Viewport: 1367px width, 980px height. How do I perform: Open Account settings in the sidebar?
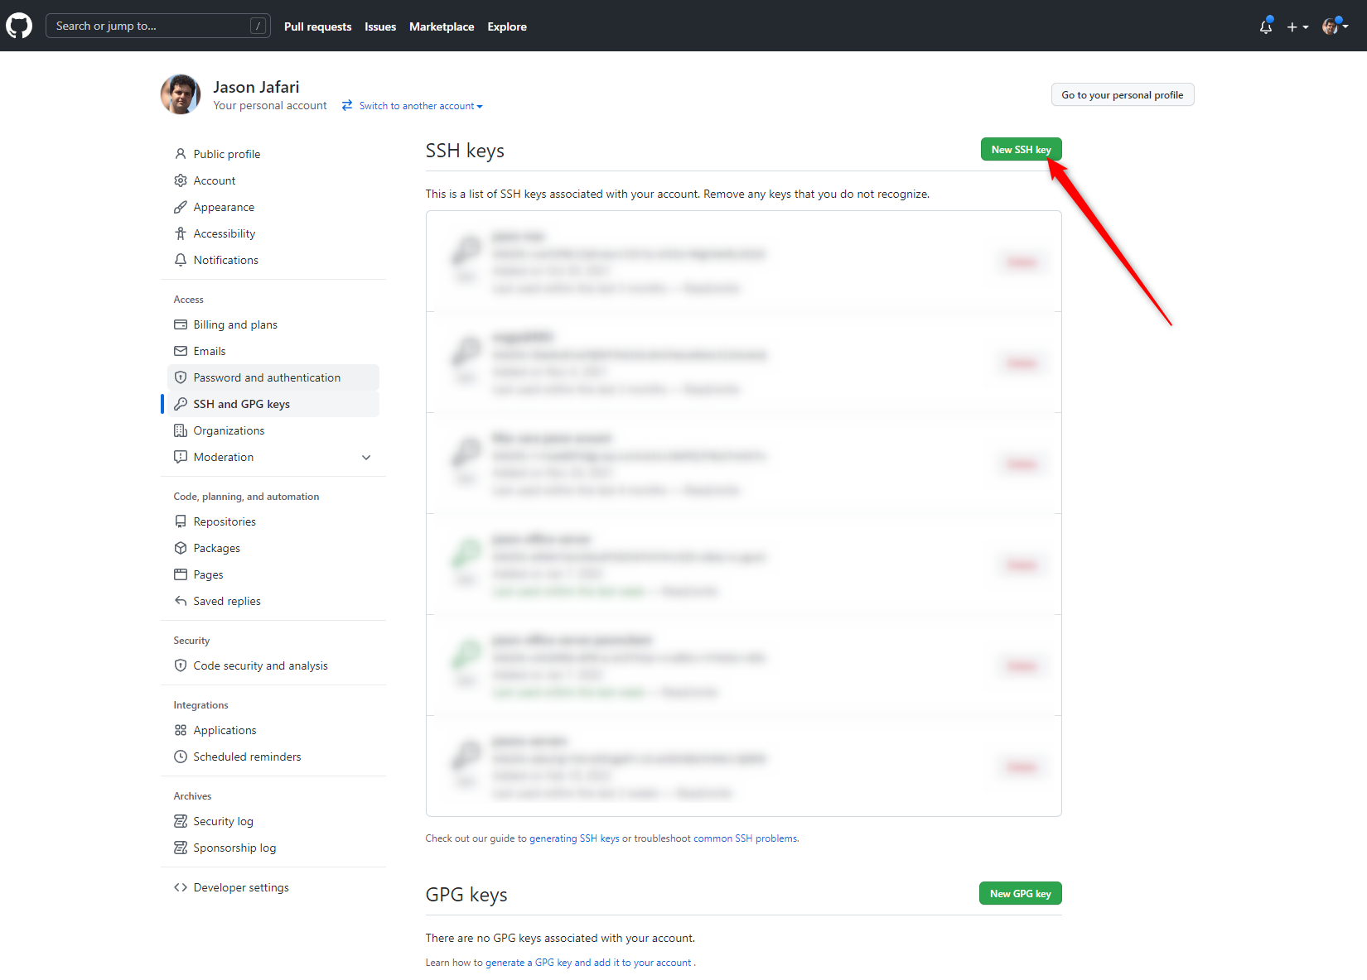click(273, 180)
